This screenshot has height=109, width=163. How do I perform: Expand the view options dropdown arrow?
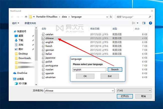137,23
